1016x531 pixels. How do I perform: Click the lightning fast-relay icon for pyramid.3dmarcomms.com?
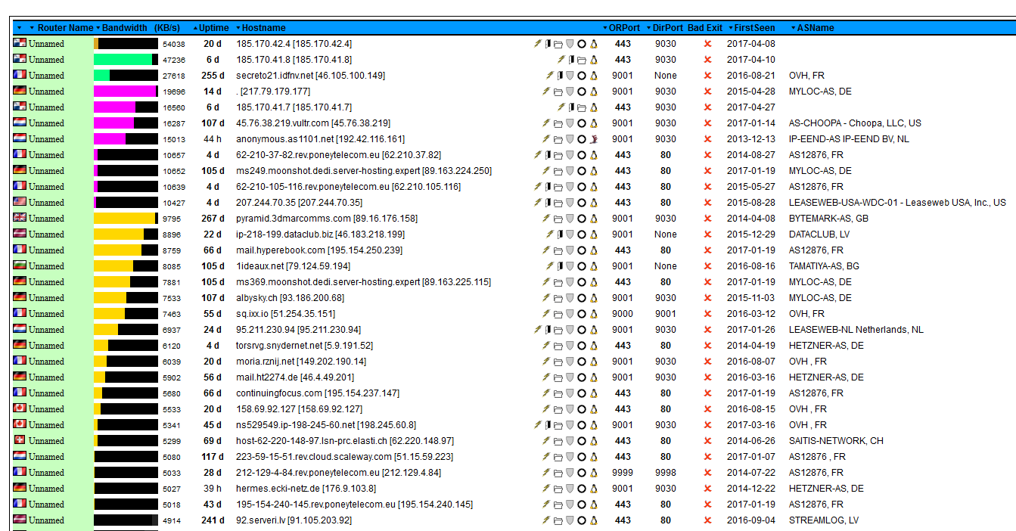[x=546, y=219]
